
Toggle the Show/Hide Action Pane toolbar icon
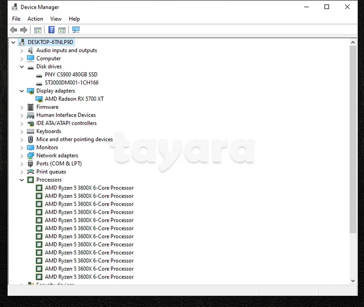[x=62, y=30]
